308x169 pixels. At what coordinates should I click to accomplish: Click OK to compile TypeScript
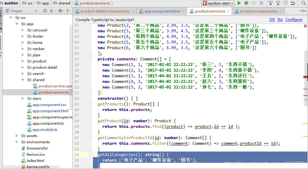272,20
